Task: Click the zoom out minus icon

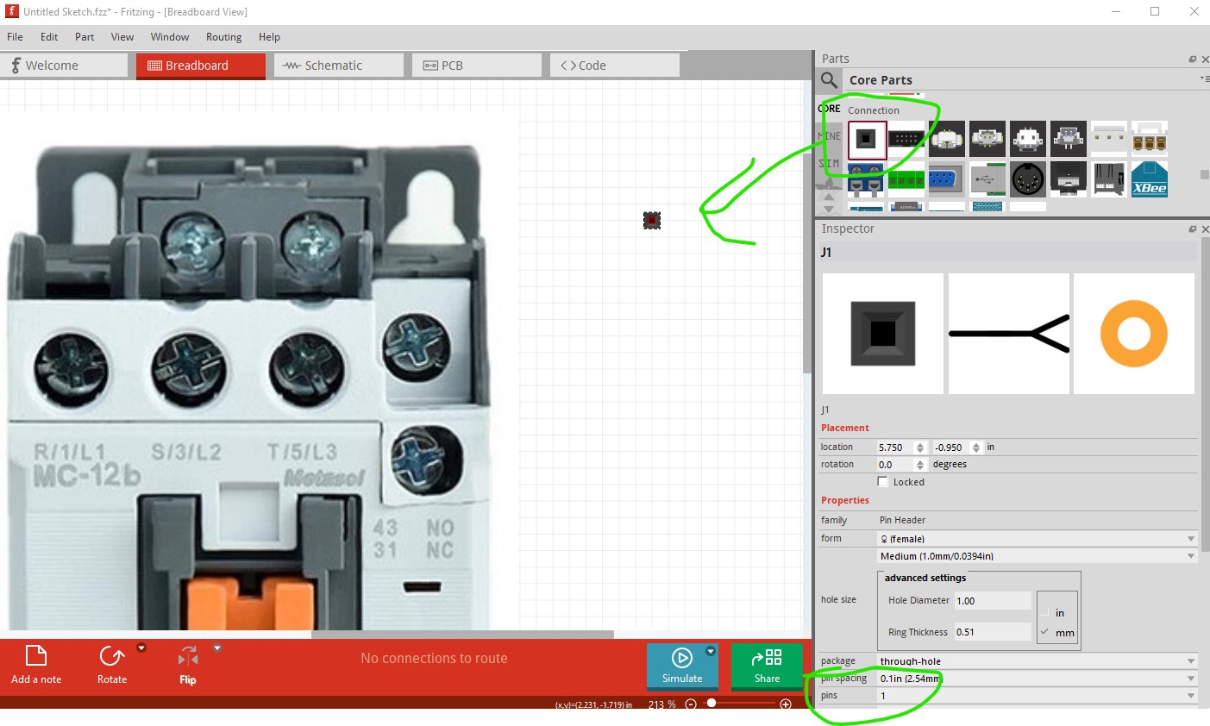Action: click(691, 704)
